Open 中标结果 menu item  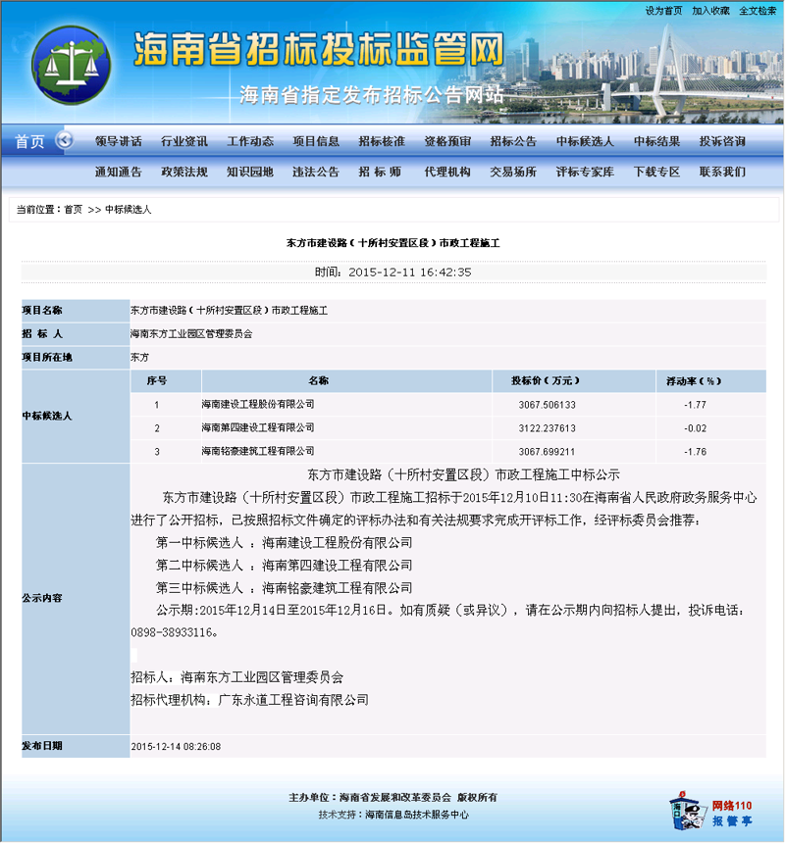(656, 141)
